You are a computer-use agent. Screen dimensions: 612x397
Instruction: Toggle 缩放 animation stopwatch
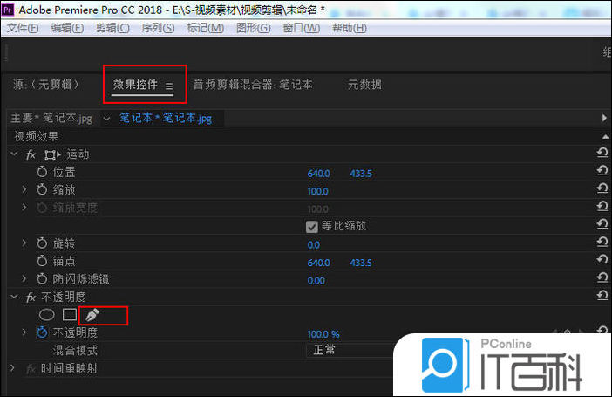tap(42, 190)
